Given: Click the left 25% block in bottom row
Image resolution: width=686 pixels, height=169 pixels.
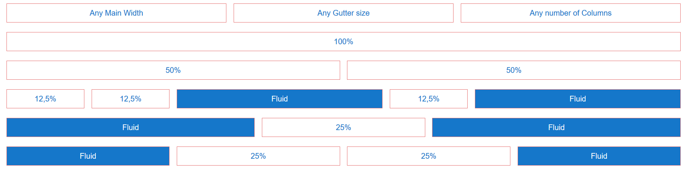Looking at the screenshot, I should pos(258,156).
